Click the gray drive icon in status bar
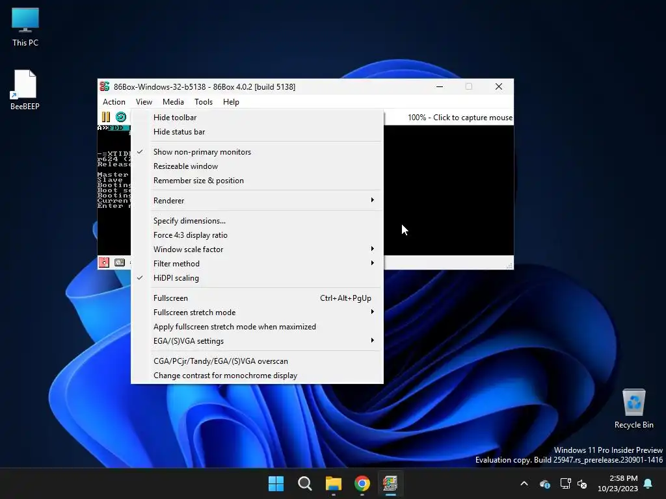The width and height of the screenshot is (666, 499). coord(120,262)
